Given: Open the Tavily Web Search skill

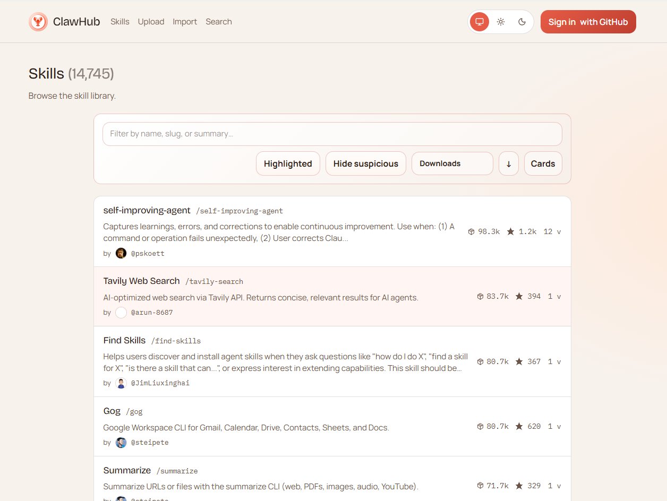Looking at the screenshot, I should [141, 281].
